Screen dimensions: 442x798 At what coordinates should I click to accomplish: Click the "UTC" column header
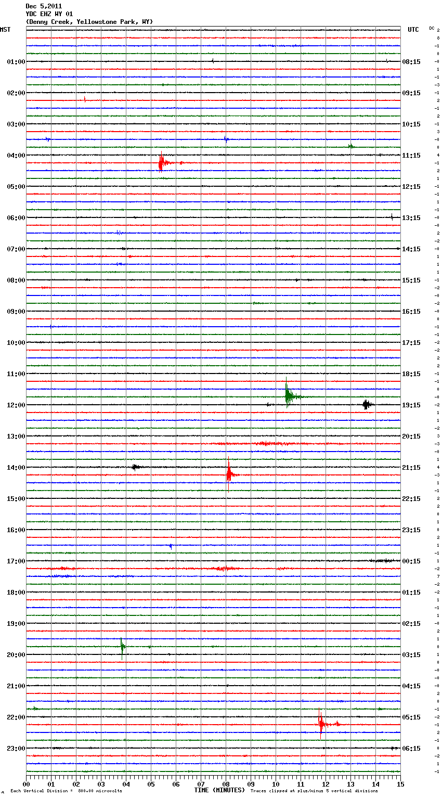pyautogui.click(x=413, y=30)
